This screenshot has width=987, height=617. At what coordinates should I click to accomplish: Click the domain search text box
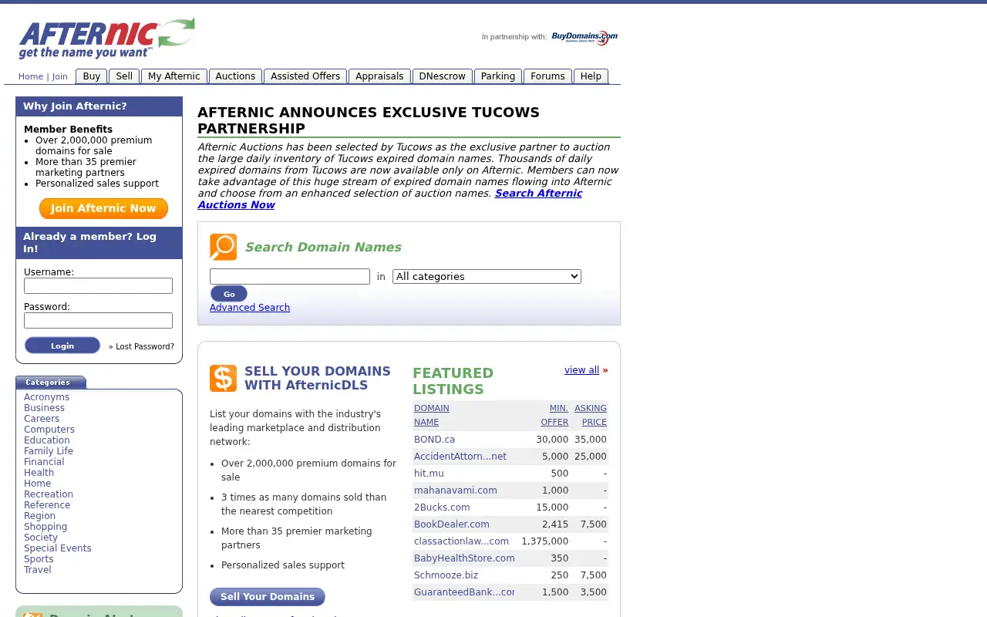[x=290, y=276]
